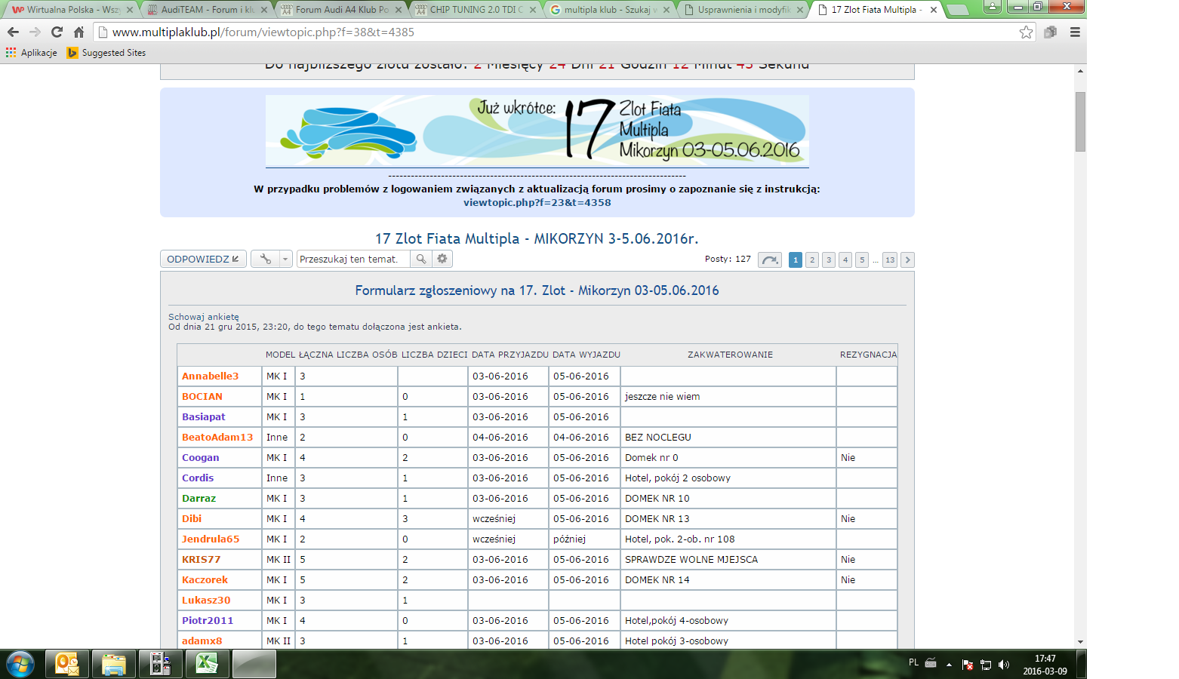Click the Suggested Sites bookmark icon
The height and width of the screenshot is (679, 1179).
pyautogui.click(x=72, y=53)
